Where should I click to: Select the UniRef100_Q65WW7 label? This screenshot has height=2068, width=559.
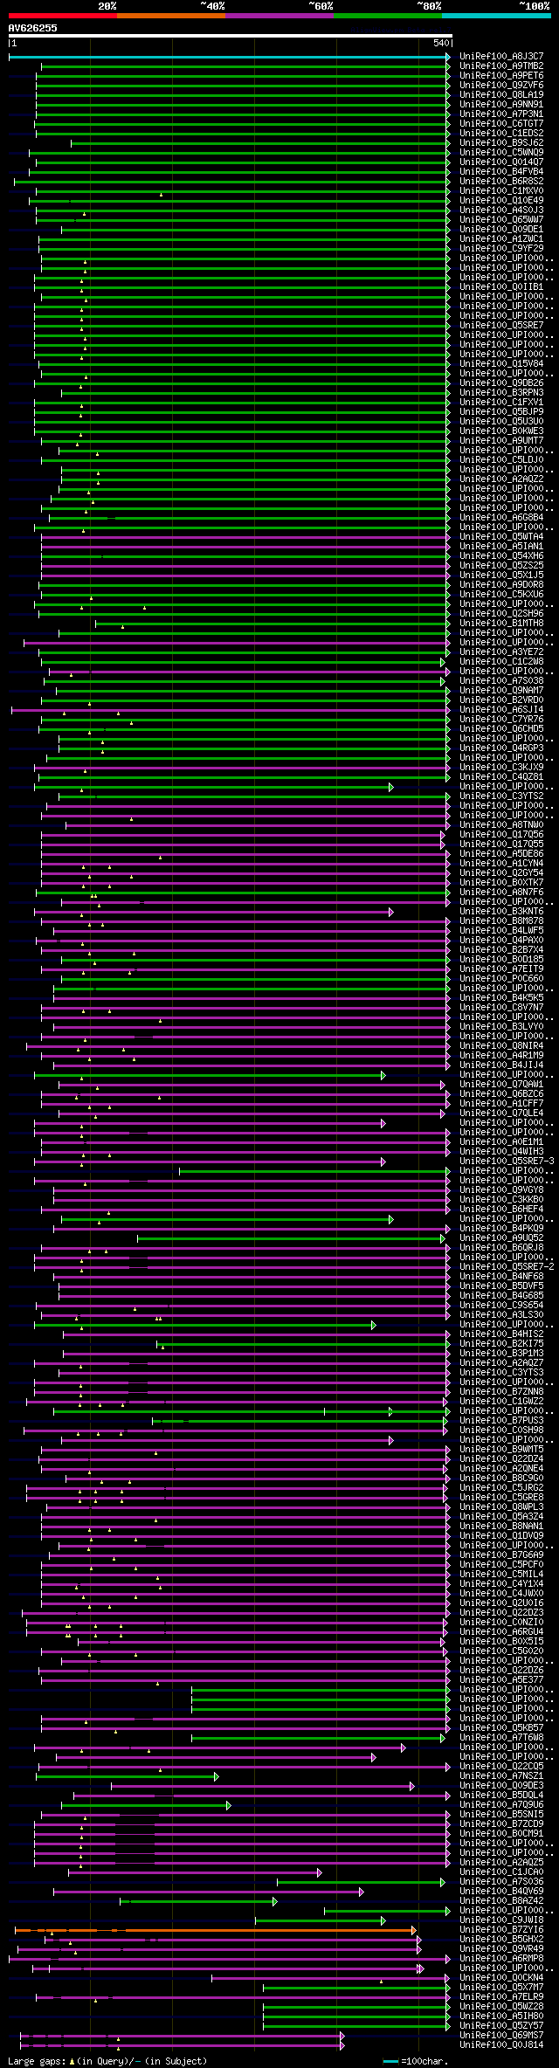point(501,220)
